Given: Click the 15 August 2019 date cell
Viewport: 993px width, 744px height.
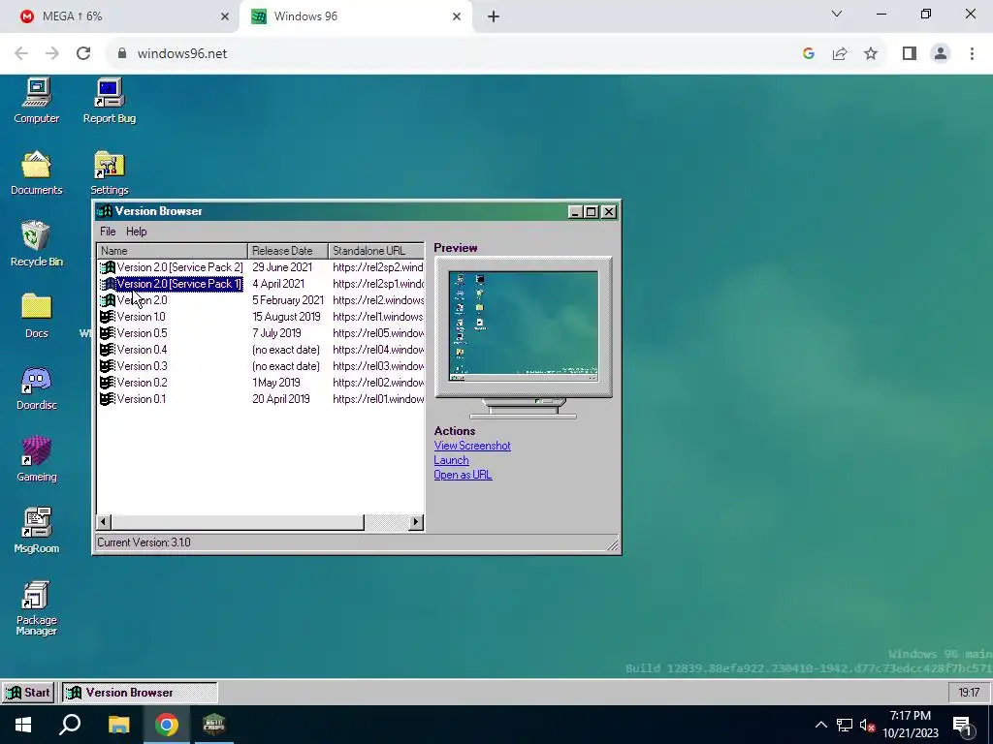Looking at the screenshot, I should click(286, 317).
